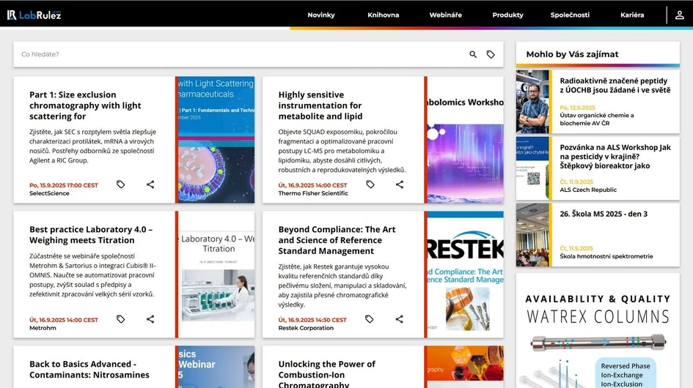Open 'Radioaktivně značené peptidy' article
The image size is (693, 388).
click(615, 85)
